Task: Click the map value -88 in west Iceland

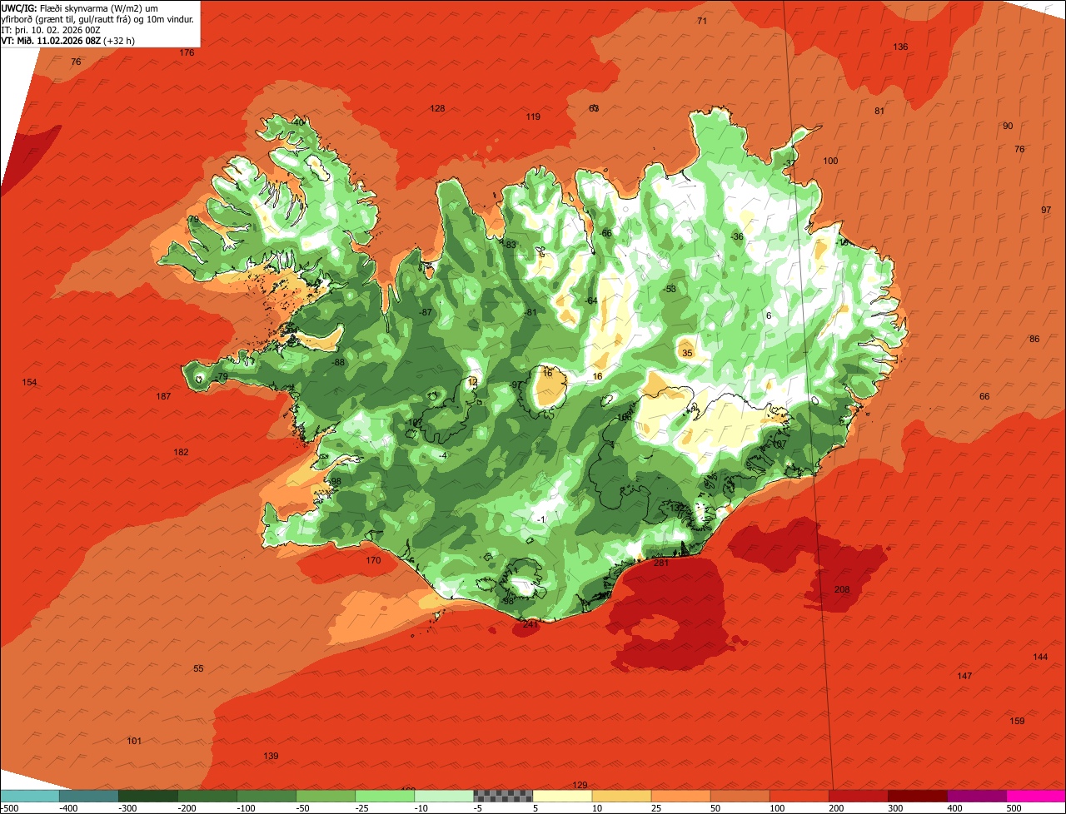Action: click(x=338, y=362)
